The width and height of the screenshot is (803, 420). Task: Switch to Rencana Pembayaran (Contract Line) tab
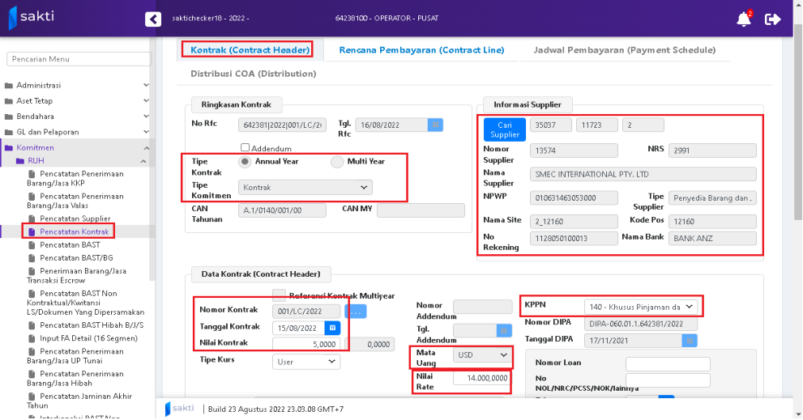421,50
